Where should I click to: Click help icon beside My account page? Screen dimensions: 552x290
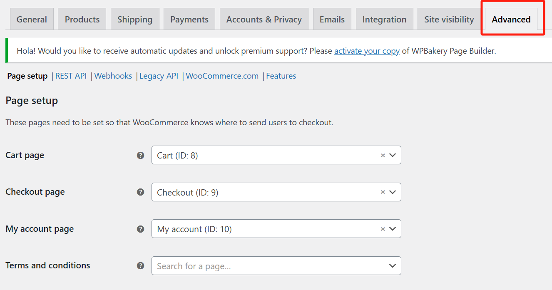(141, 229)
